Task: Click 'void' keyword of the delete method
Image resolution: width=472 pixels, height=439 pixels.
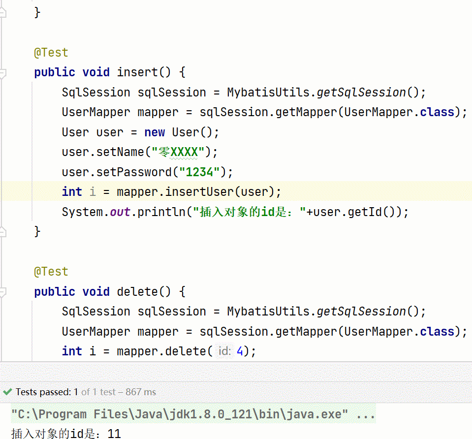Action: (x=96, y=291)
